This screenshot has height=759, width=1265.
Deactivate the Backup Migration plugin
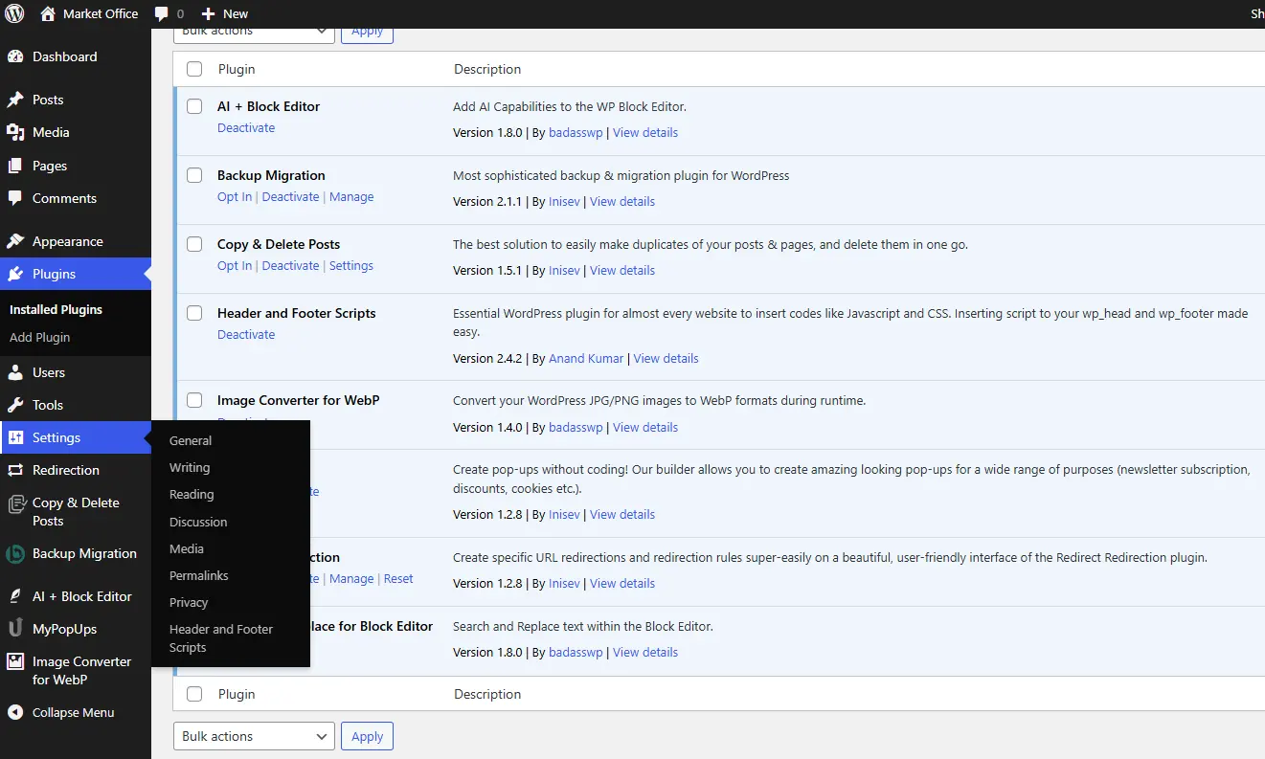(290, 196)
